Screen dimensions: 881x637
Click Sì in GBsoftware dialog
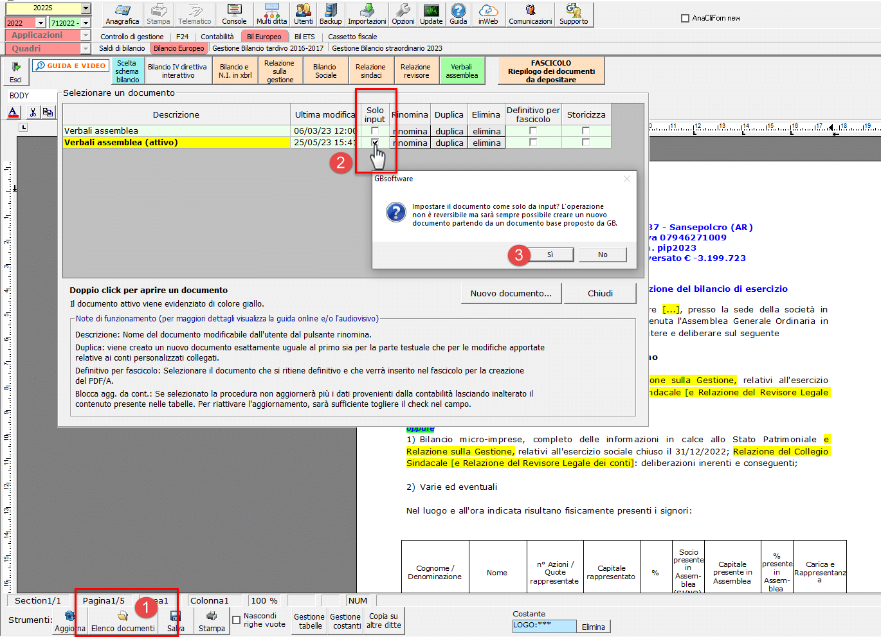(550, 255)
